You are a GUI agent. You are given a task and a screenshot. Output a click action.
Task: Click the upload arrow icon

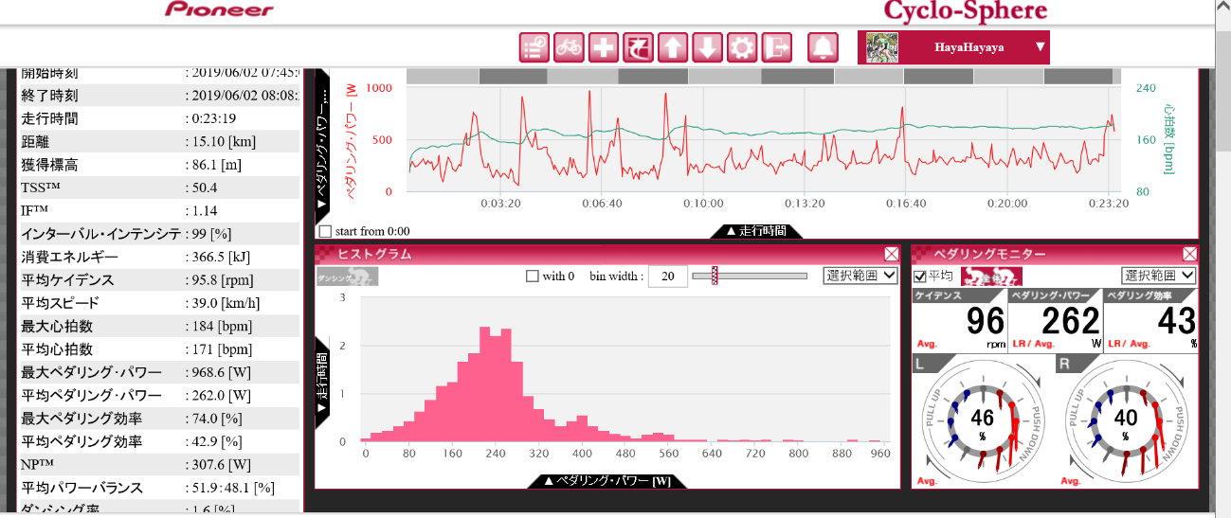pyautogui.click(x=672, y=47)
